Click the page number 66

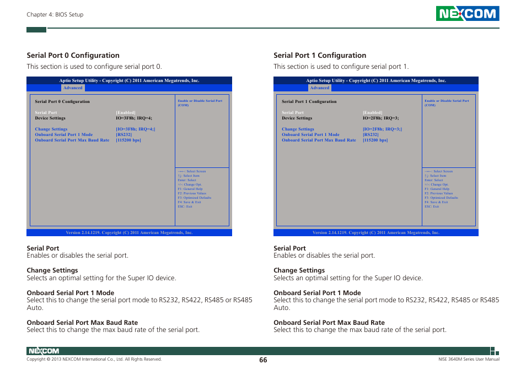[x=263, y=360]
